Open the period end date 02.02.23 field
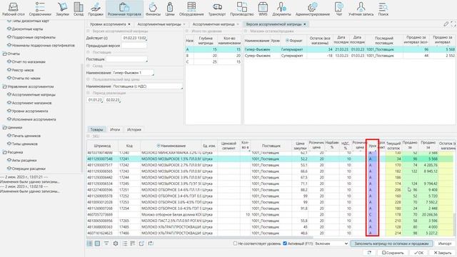The height and width of the screenshot is (257, 457). coord(113,100)
